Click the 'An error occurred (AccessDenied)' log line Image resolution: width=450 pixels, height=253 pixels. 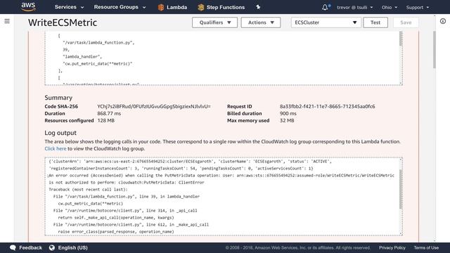pos(221,176)
